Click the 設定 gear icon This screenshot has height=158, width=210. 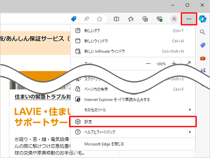click(78, 122)
